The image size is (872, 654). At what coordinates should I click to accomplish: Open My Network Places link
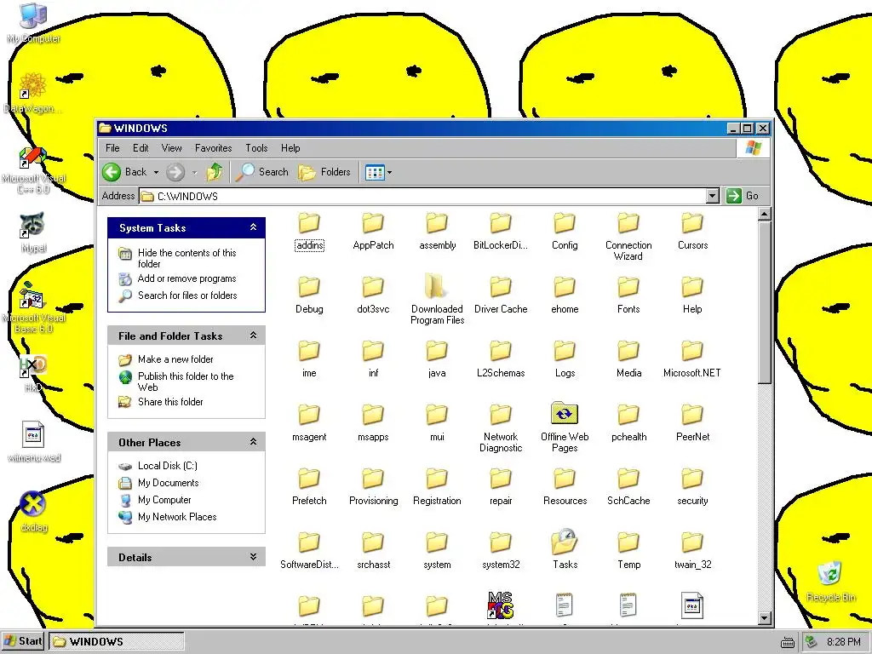(177, 517)
